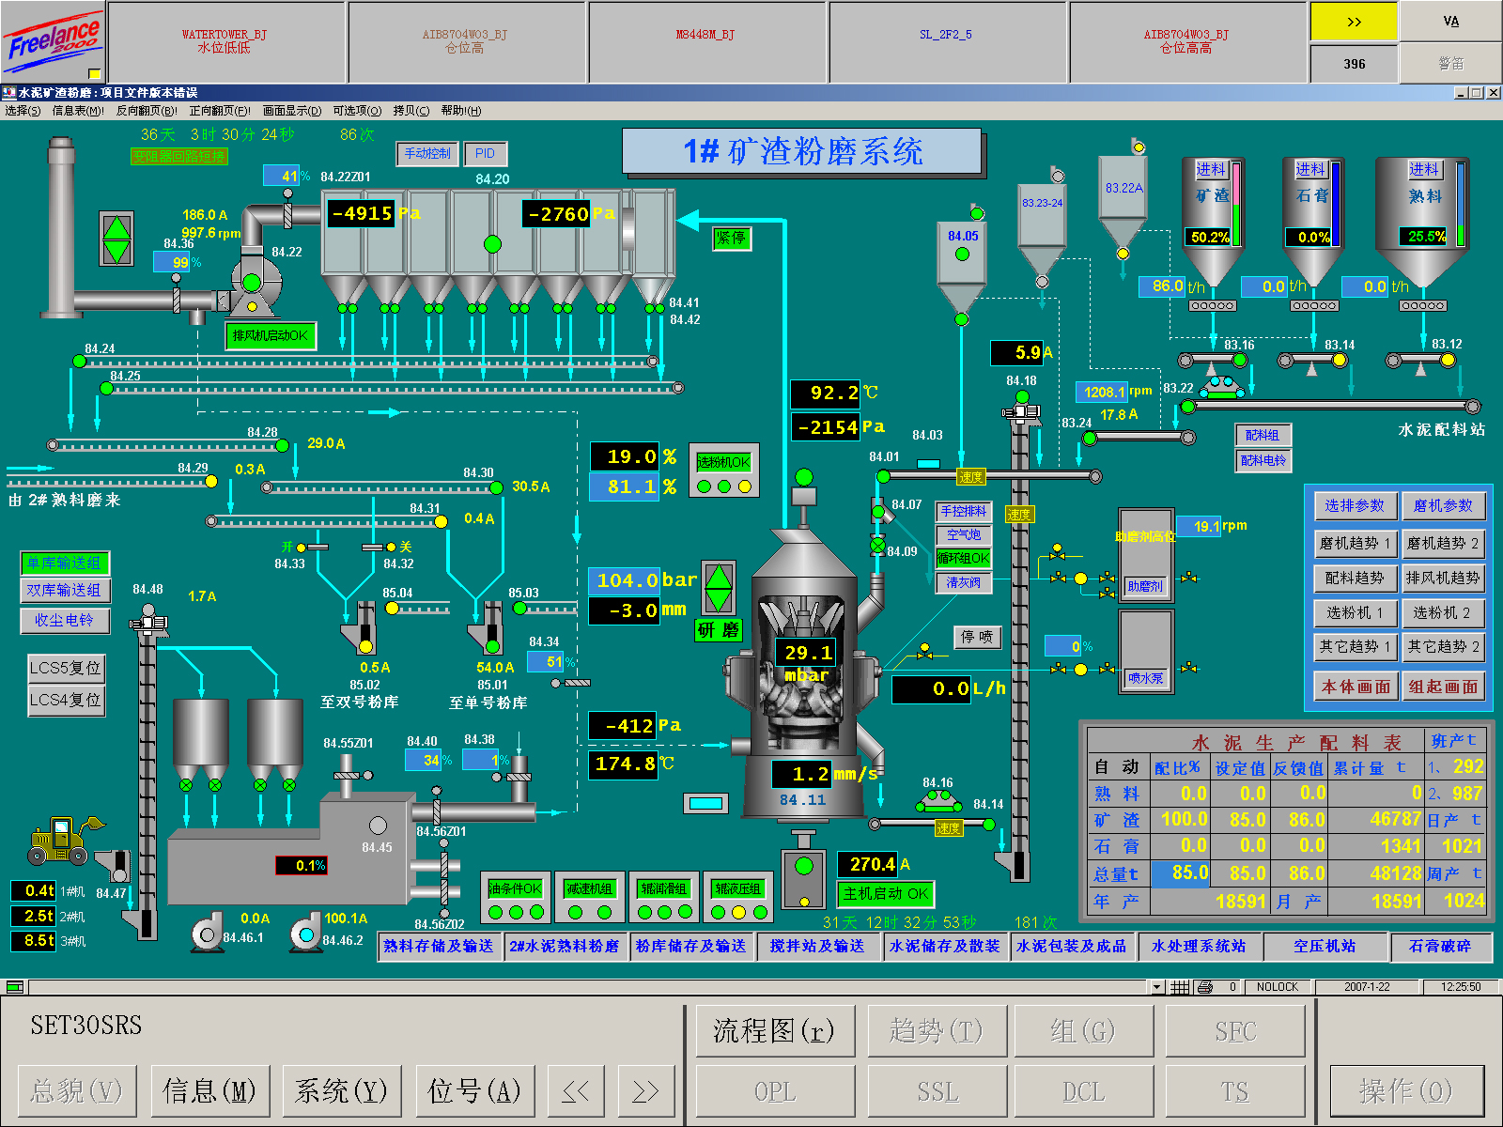Viewport: 1503px width, 1127px height.
Task: Click the printer icon in status bar
Action: tap(1205, 987)
